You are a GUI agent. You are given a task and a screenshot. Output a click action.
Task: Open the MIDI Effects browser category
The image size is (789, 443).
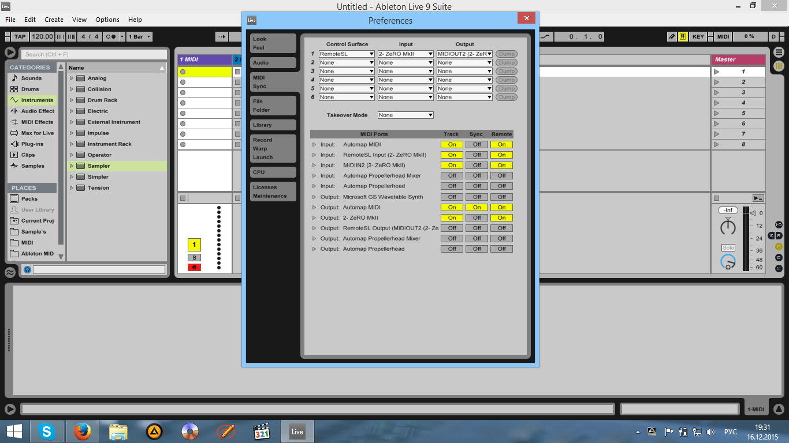coord(32,122)
